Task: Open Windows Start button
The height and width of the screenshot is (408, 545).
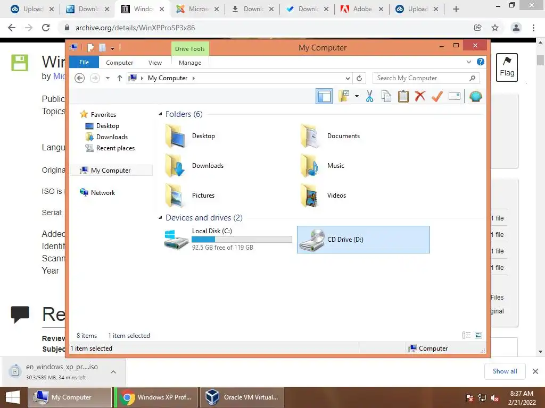Action: 13,397
